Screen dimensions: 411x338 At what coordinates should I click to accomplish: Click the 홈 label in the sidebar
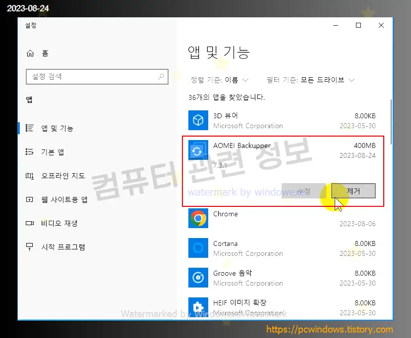click(45, 53)
